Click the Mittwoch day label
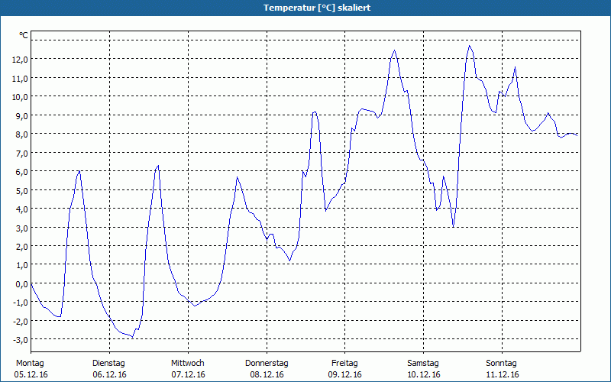The height and width of the screenshot is (382, 611). tap(188, 364)
